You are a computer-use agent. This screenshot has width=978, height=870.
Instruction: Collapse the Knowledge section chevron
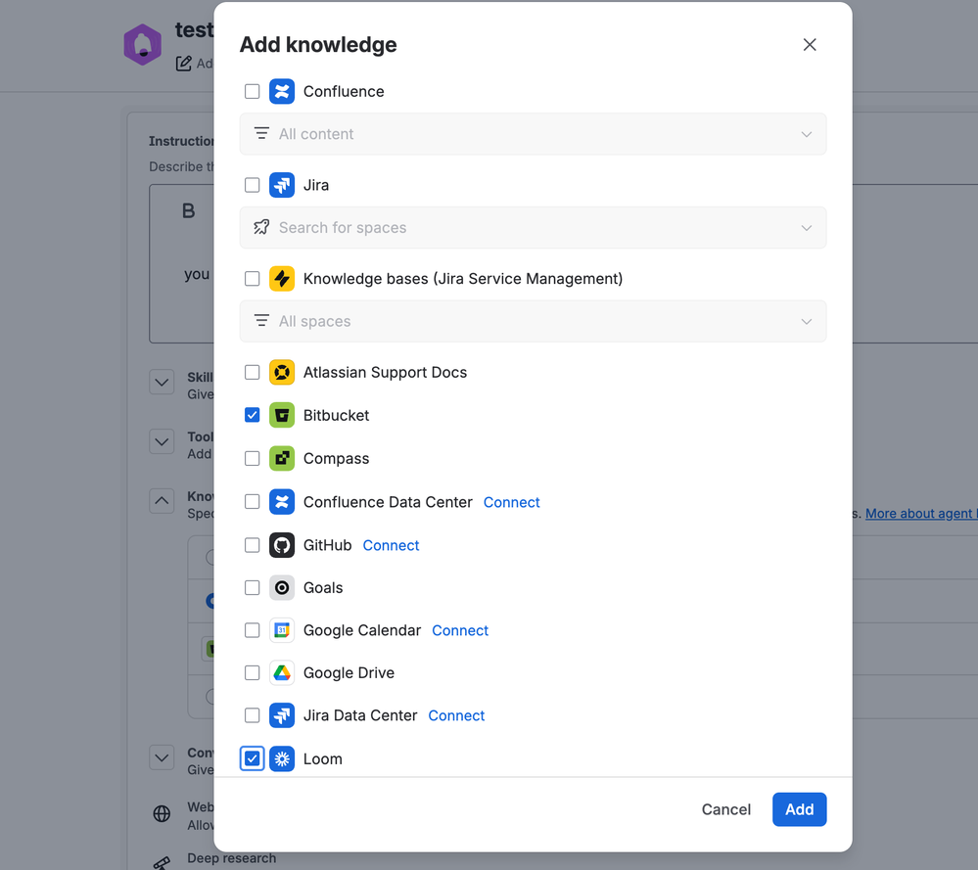point(162,501)
